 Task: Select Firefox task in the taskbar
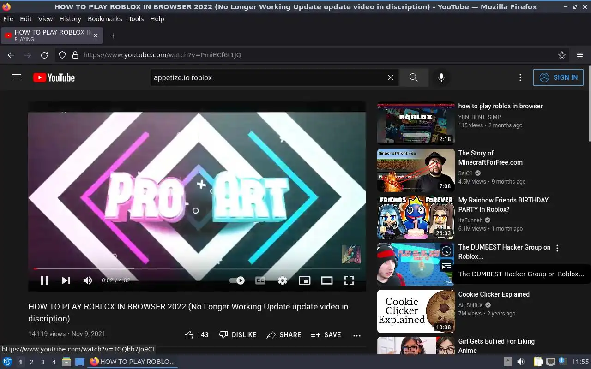133,362
